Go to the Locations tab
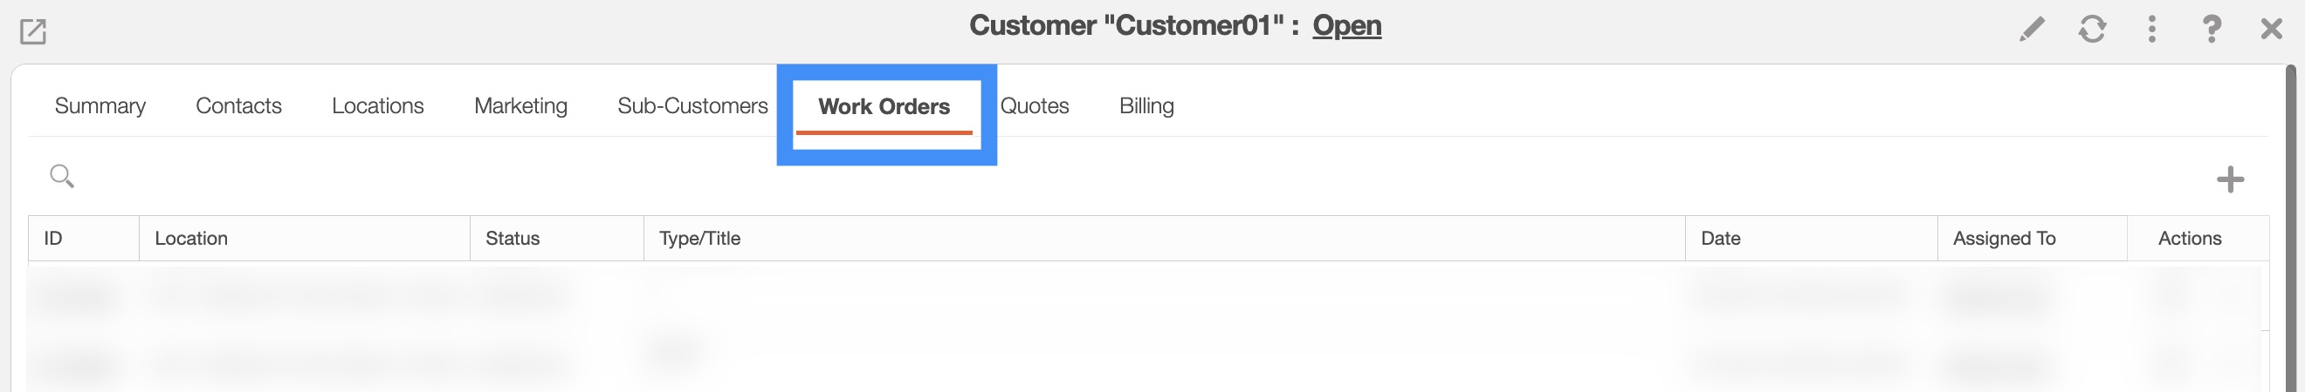Image resolution: width=2305 pixels, height=392 pixels. (x=377, y=106)
